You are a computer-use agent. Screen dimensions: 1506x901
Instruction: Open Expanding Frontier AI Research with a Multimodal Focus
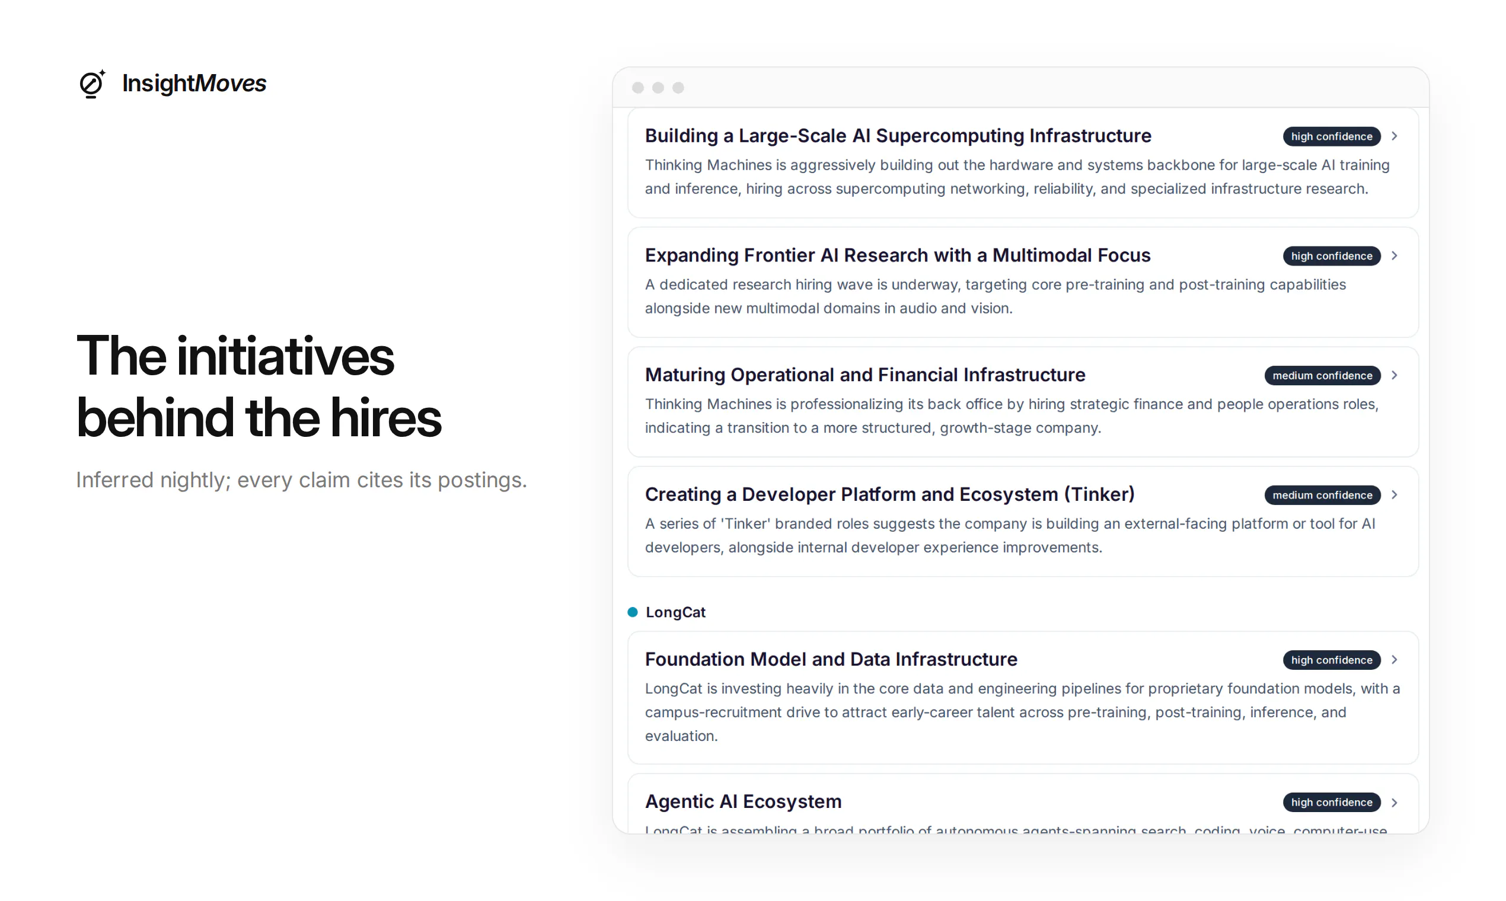pos(898,255)
